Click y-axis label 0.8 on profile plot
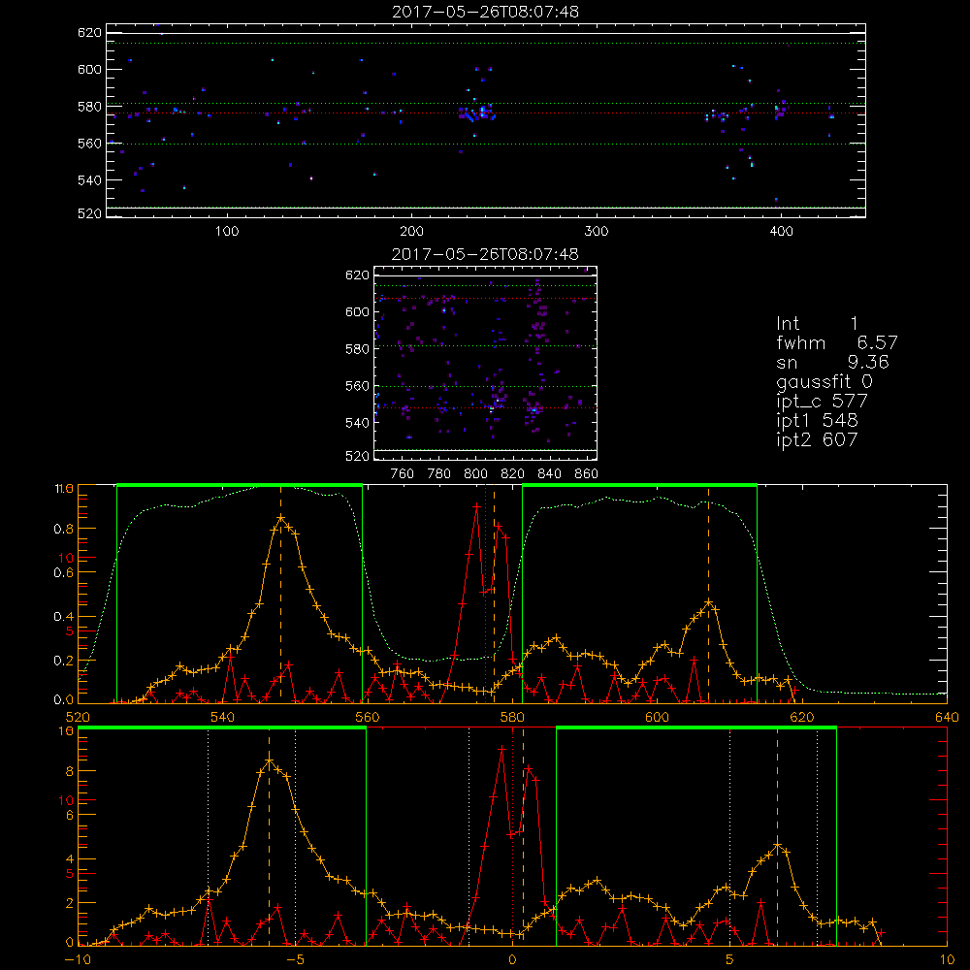The height and width of the screenshot is (970, 970). 64,529
